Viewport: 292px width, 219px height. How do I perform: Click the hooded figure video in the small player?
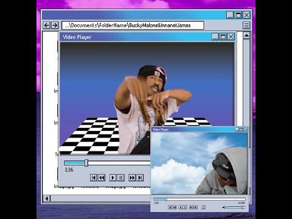pos(199,163)
